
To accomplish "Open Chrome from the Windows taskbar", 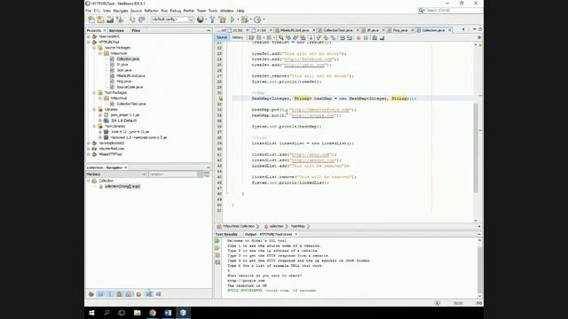I will (153, 313).
